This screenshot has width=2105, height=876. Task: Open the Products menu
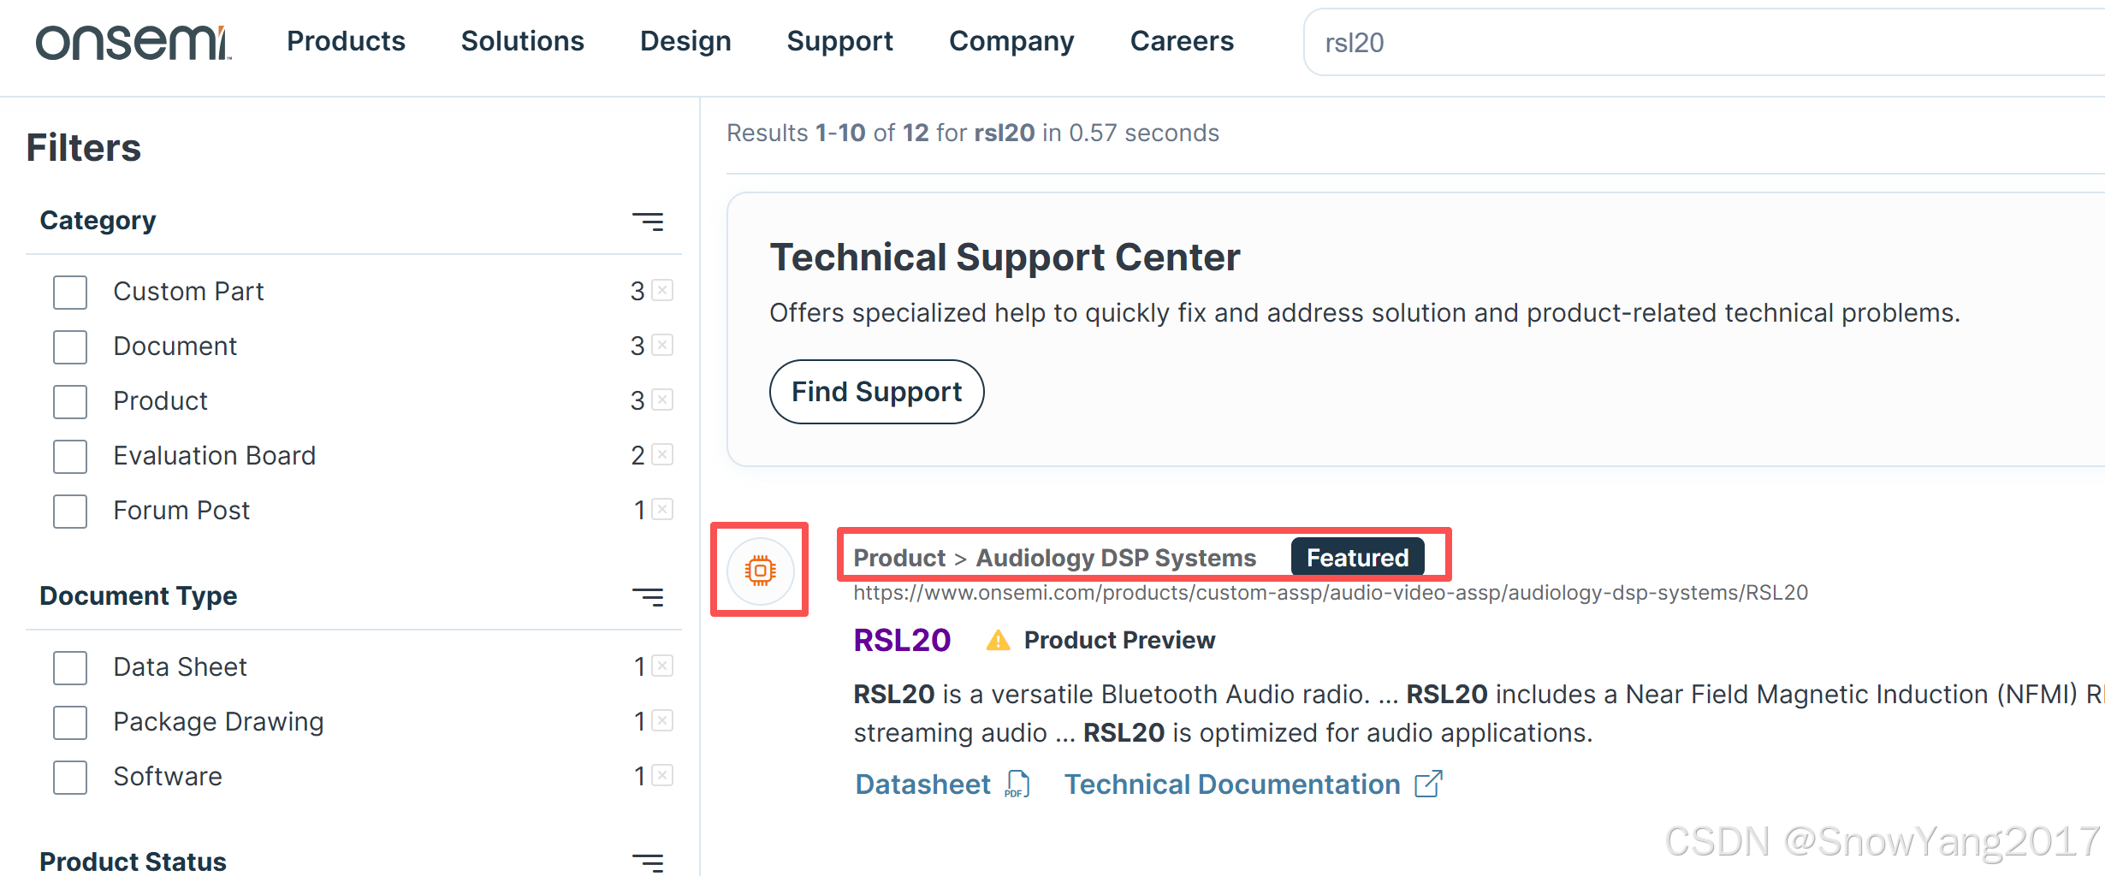pyautogui.click(x=346, y=41)
